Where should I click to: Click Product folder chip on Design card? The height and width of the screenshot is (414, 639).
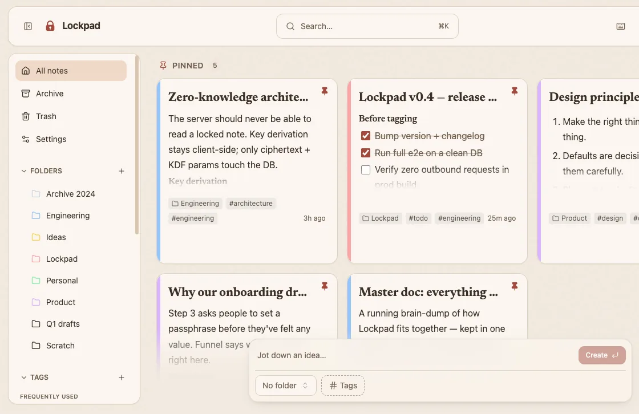tap(570, 218)
